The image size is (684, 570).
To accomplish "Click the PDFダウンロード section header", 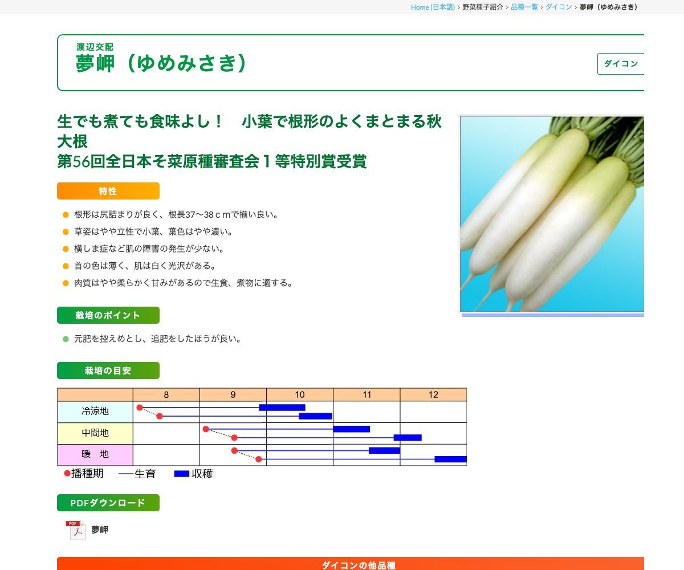I will (108, 503).
